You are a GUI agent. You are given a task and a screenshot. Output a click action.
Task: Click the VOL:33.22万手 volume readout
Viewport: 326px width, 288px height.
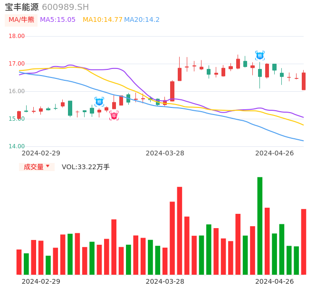[86, 167]
